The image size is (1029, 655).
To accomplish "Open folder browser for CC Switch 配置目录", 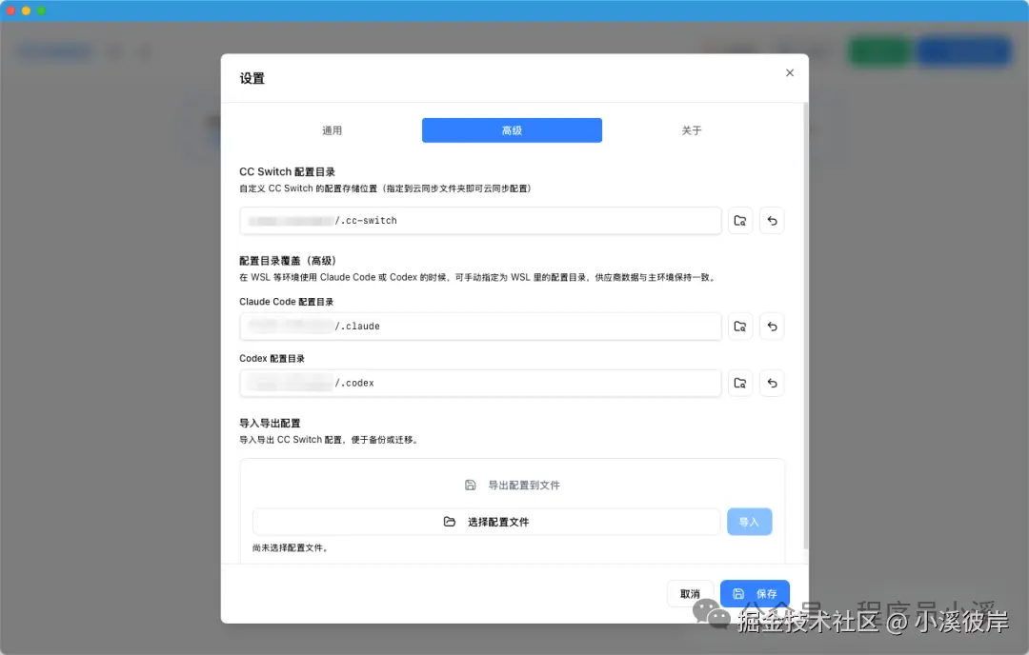I will click(x=740, y=220).
